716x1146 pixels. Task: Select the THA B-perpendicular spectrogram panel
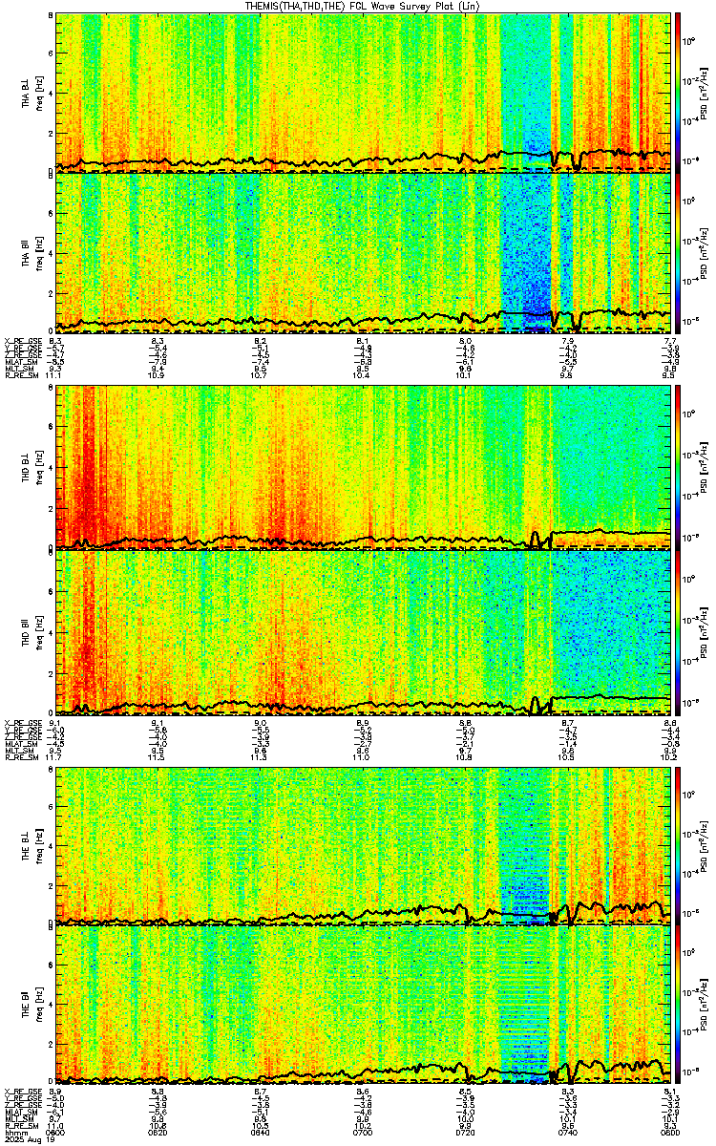364,93
